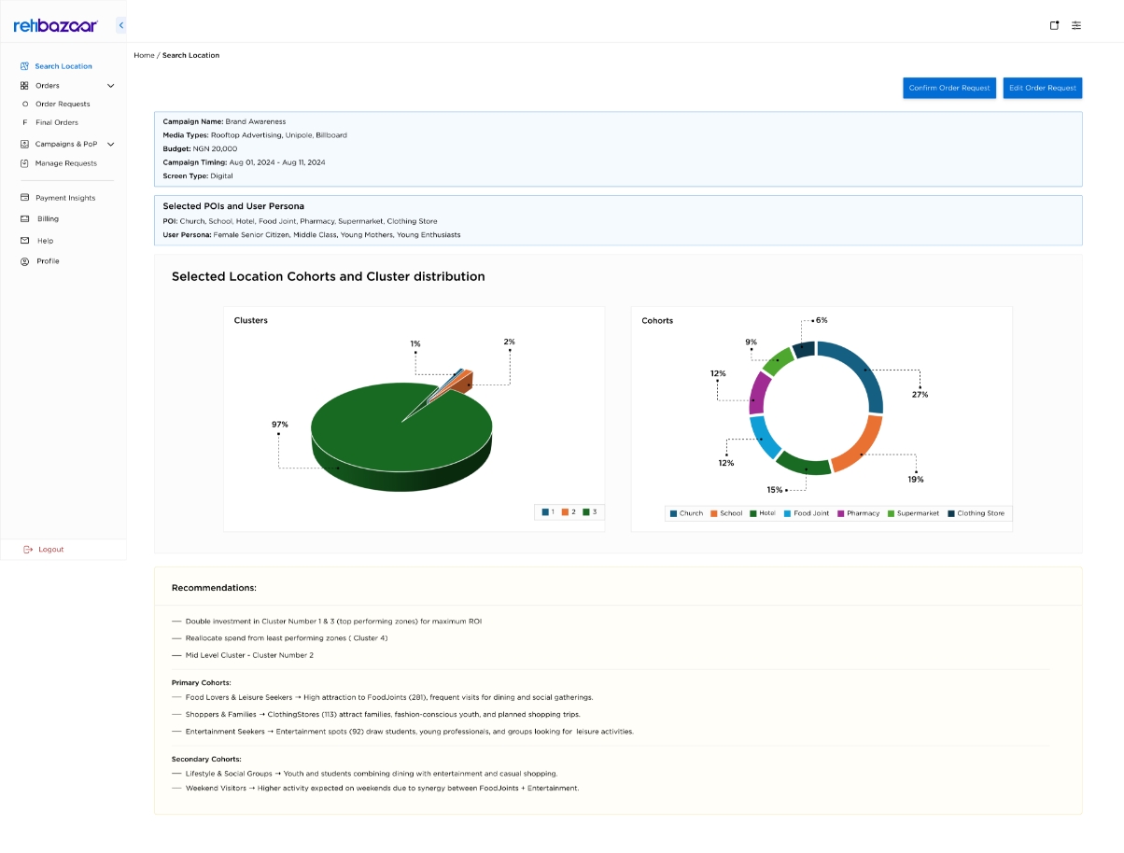The height and width of the screenshot is (853, 1124).
Task: Collapse the sidebar with chevron button
Action: click(121, 25)
